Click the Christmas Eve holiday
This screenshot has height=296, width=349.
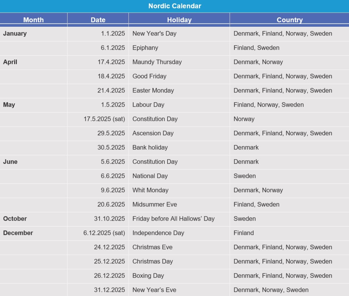[x=152, y=247]
